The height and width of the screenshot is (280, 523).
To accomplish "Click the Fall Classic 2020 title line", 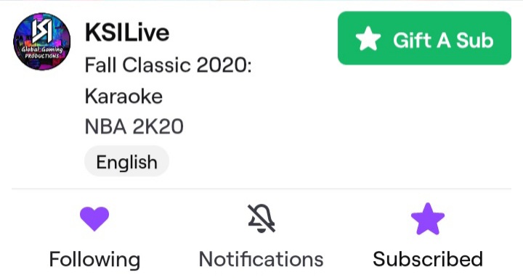I will point(168,65).
